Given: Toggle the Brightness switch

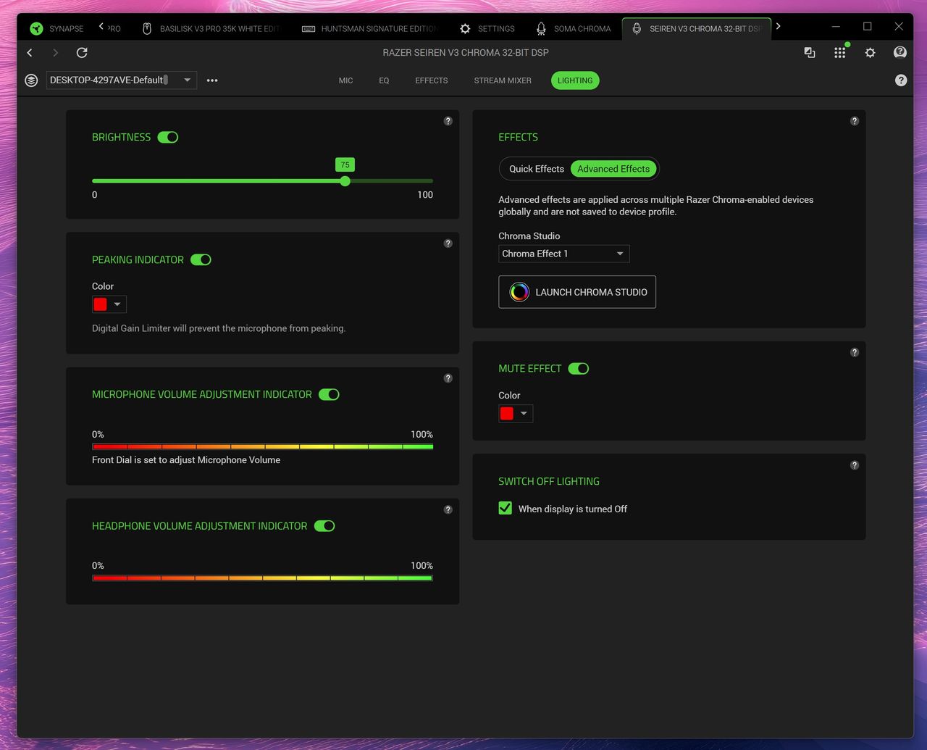Looking at the screenshot, I should [168, 137].
